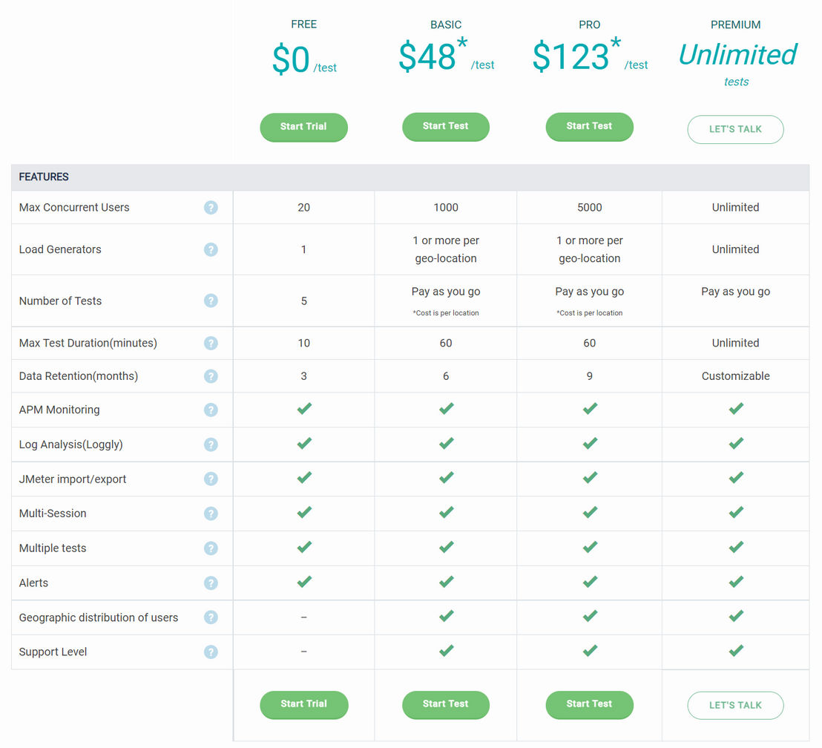Click the APM Monitoring question mark icon
This screenshot has height=748, width=822.
(211, 410)
